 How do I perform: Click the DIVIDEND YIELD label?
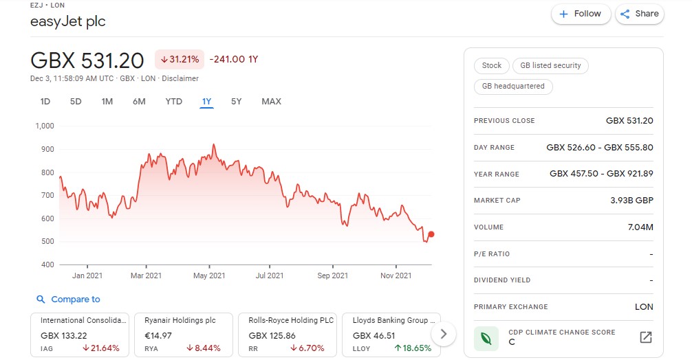coord(502,280)
